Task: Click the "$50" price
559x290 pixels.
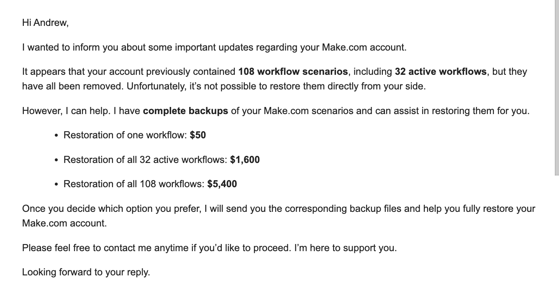Action: (198, 135)
